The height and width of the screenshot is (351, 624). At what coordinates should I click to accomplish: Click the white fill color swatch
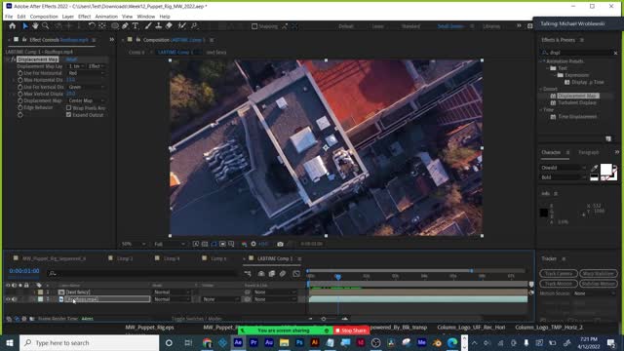[606, 169]
